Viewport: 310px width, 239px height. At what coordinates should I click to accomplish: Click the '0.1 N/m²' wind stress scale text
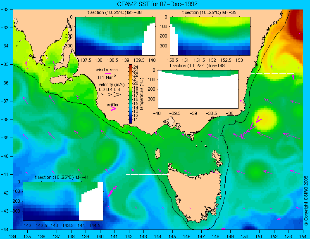[x=107, y=77]
